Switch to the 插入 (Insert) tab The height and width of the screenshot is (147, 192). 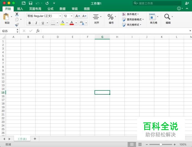(20, 9)
